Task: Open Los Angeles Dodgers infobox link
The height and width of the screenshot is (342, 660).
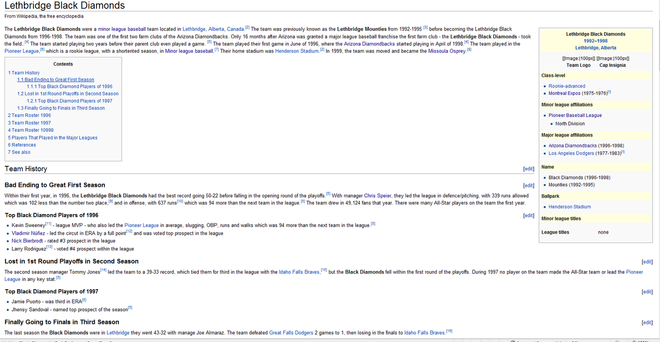Action: (x=571, y=153)
